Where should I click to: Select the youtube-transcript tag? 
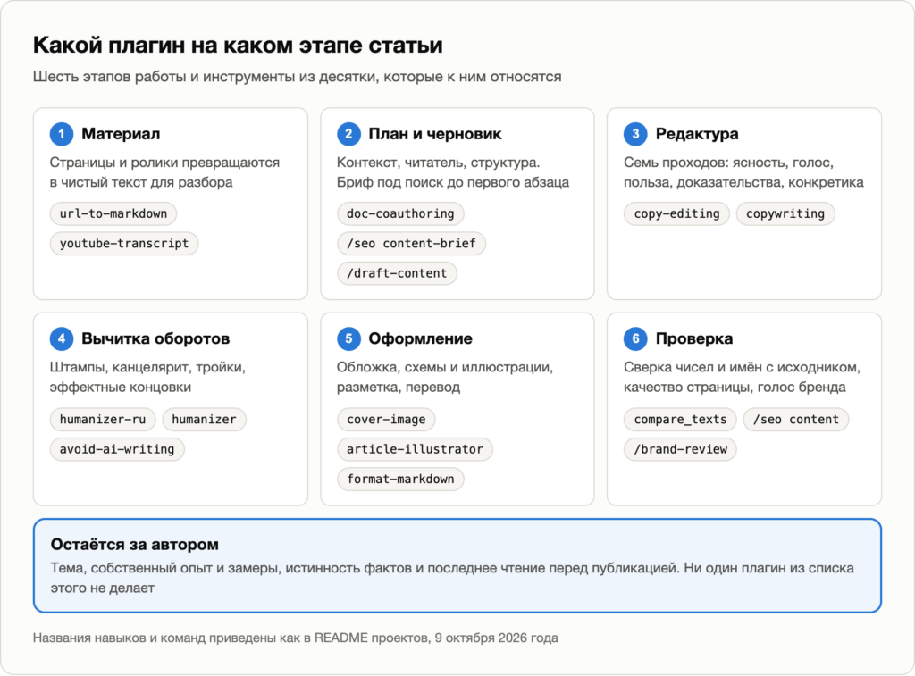coord(124,243)
